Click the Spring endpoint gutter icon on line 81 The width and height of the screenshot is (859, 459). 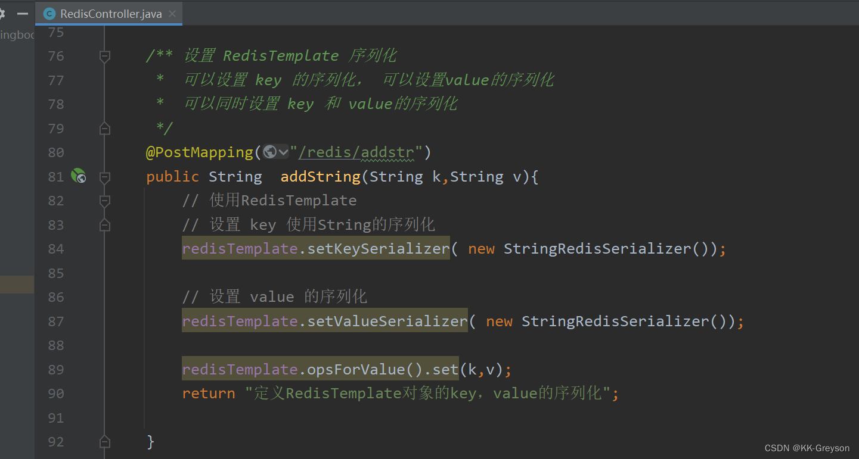(78, 176)
